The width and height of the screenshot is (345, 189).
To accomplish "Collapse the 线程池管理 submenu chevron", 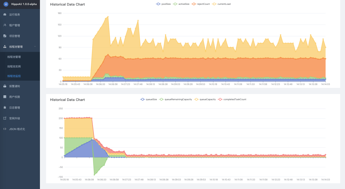I will click(35, 47).
